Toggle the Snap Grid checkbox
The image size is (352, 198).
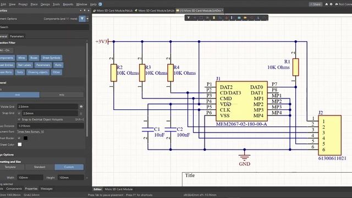(19, 113)
